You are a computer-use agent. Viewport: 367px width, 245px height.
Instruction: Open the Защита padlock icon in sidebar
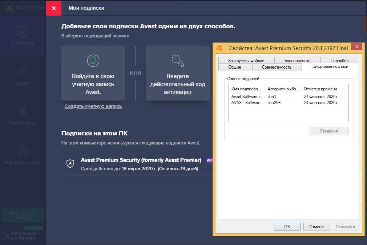pos(23,71)
